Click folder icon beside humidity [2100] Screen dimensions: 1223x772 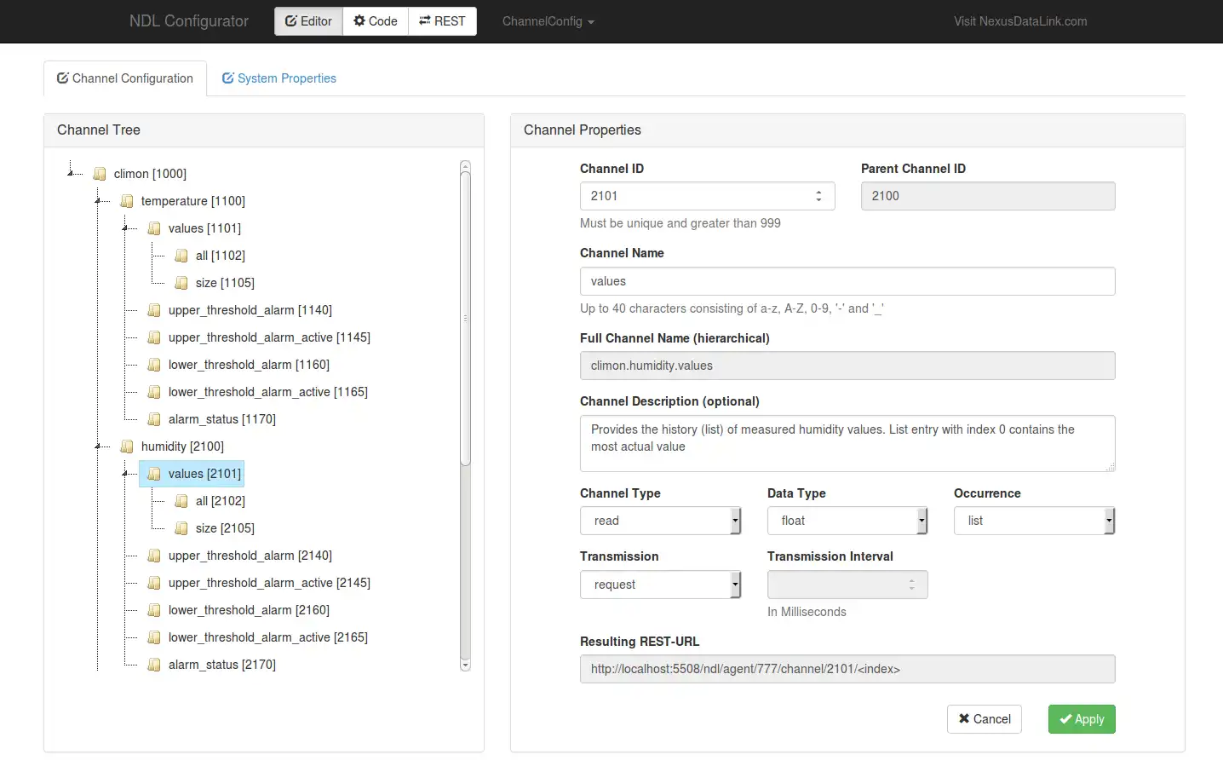(x=127, y=446)
